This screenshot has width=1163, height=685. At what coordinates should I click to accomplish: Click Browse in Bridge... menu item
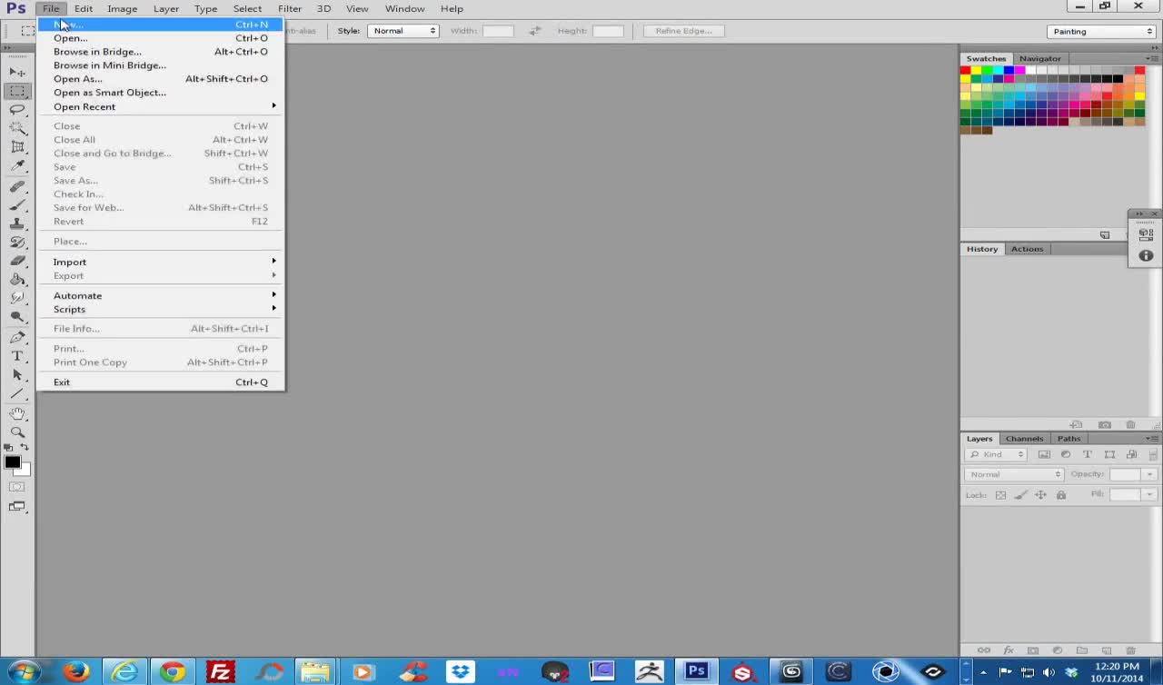coord(161,52)
